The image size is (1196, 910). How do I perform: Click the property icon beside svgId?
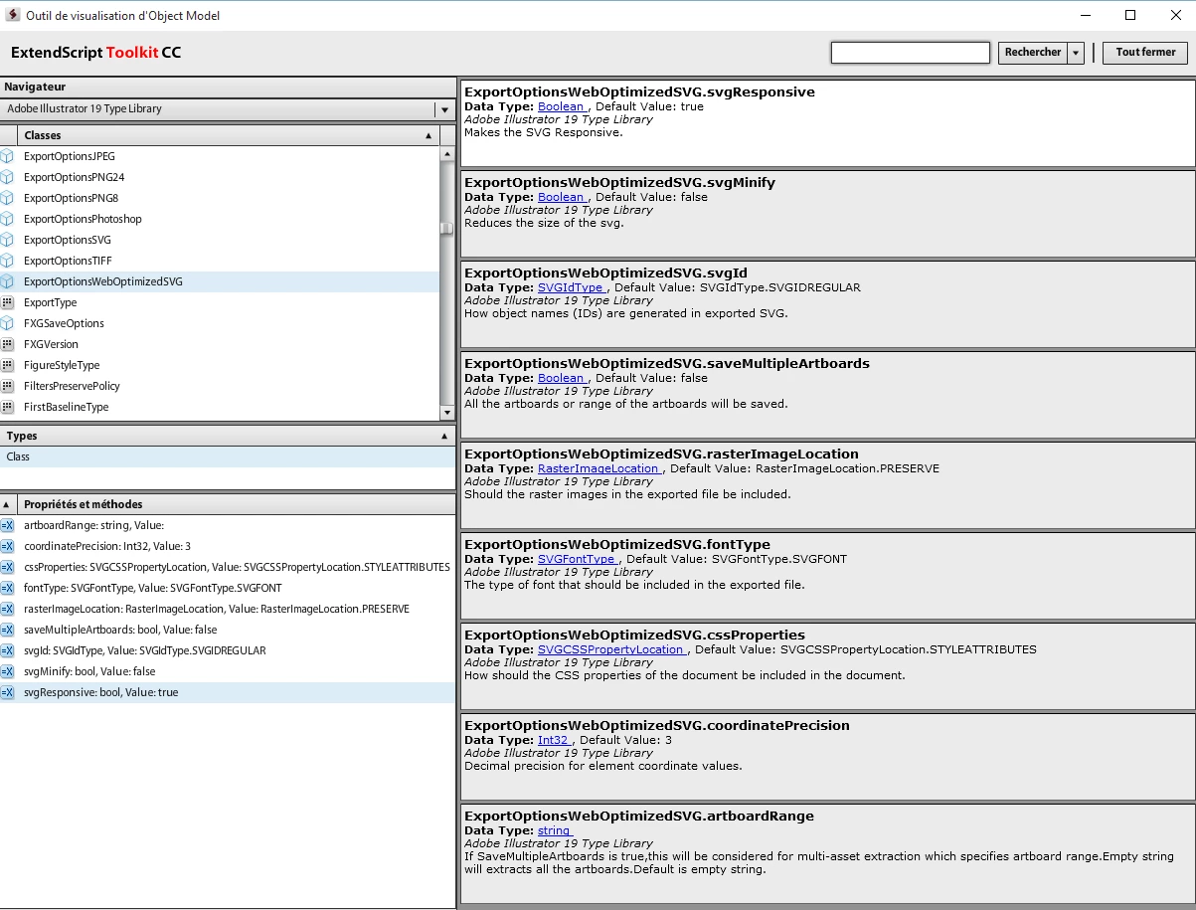click(7, 650)
